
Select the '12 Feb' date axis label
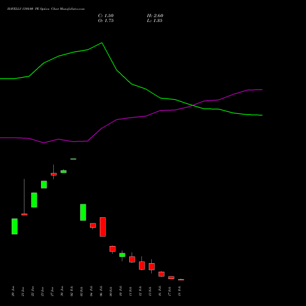click(141, 291)
